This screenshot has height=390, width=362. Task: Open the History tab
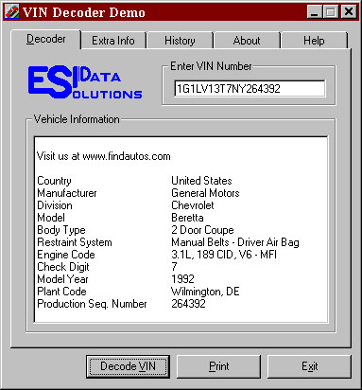tap(180, 41)
